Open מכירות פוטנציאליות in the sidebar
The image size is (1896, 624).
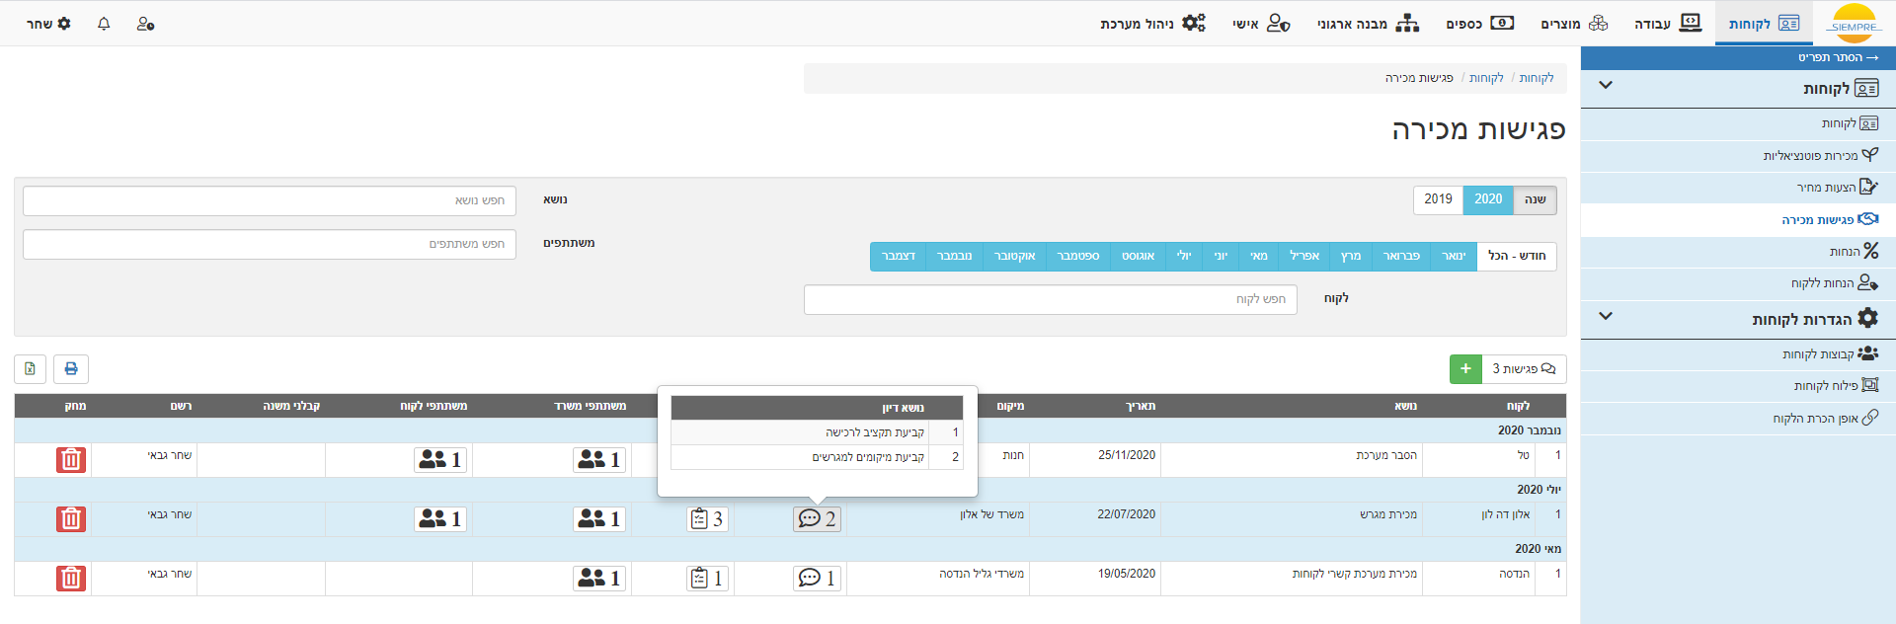point(1738,156)
